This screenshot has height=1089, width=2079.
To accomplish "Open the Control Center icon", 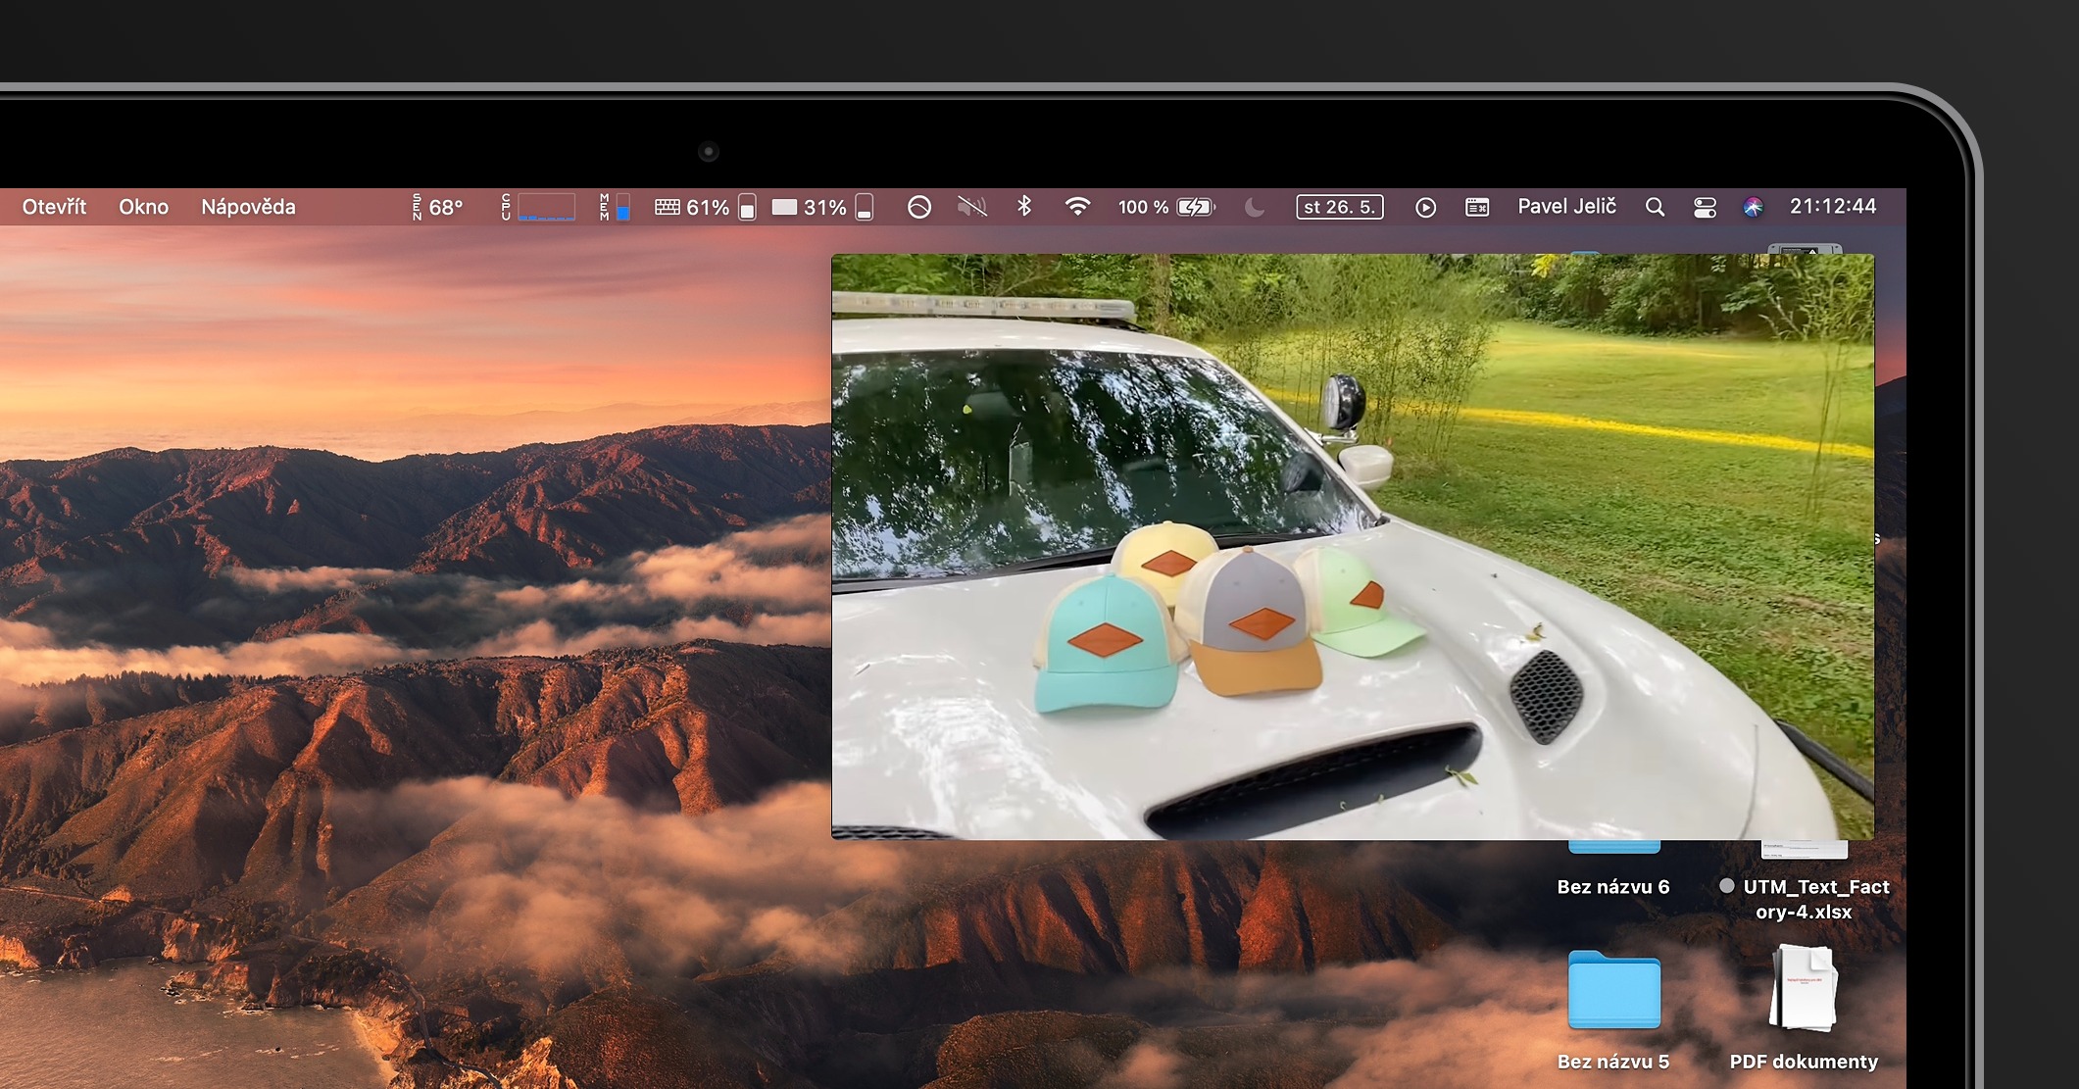I will (x=1705, y=207).
